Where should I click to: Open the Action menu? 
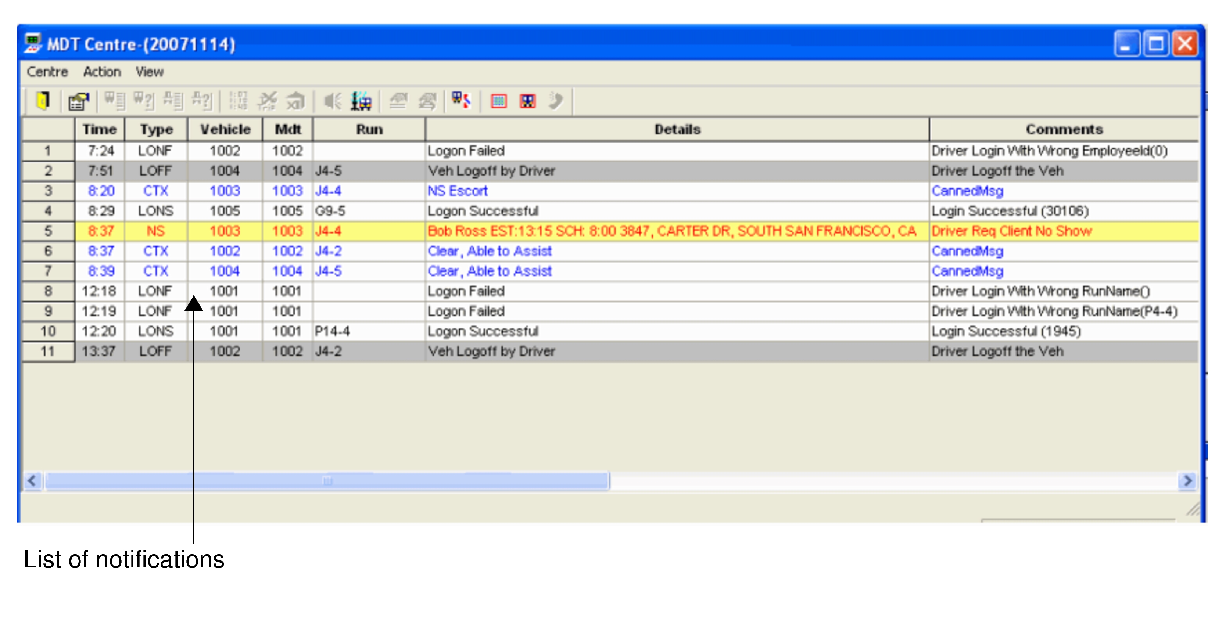click(x=102, y=72)
